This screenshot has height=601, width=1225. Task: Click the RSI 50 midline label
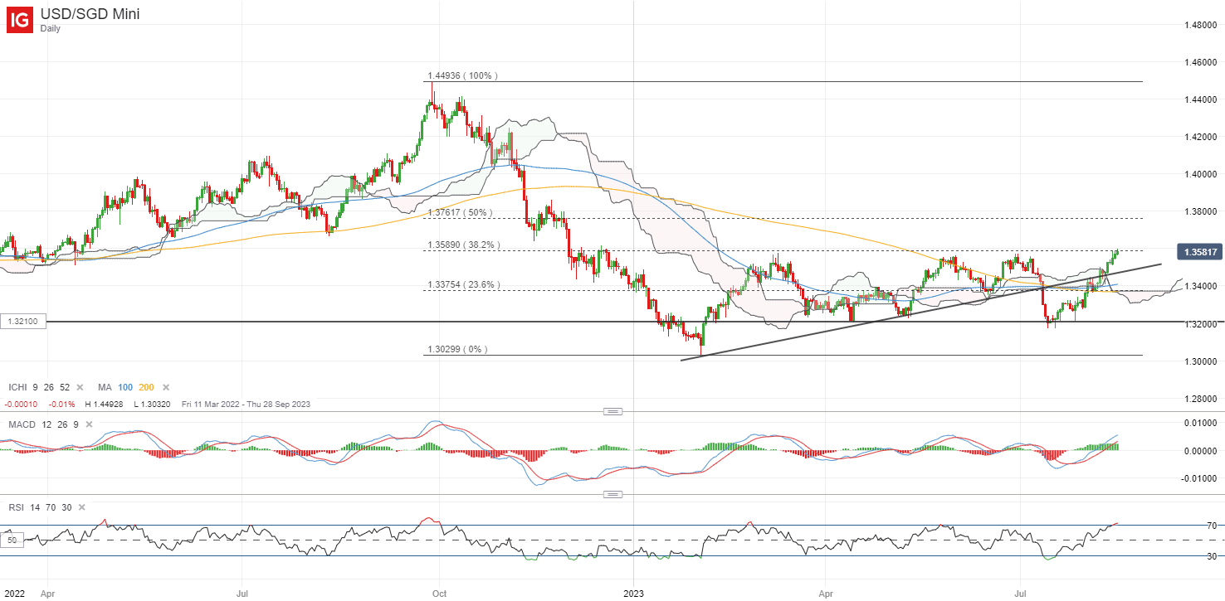point(12,540)
